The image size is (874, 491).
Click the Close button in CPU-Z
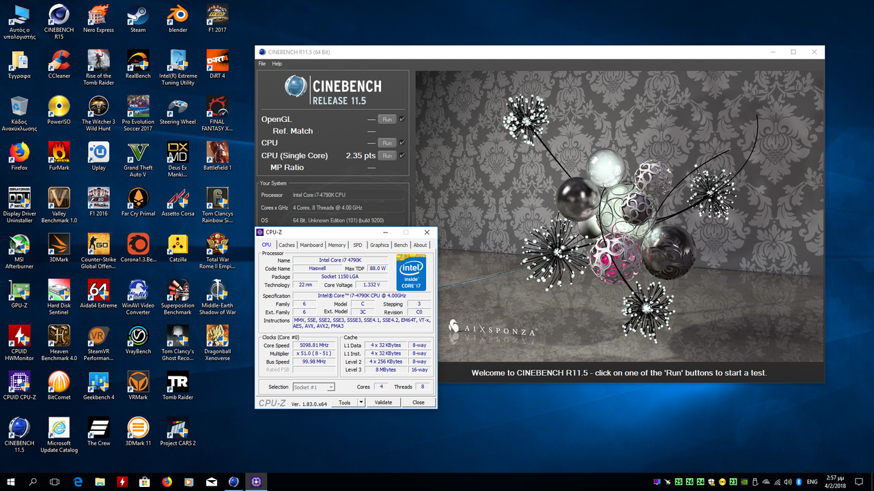click(x=419, y=402)
